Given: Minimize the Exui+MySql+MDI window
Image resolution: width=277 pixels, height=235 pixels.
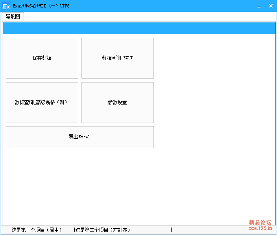Looking at the screenshot, I should tap(259, 6).
